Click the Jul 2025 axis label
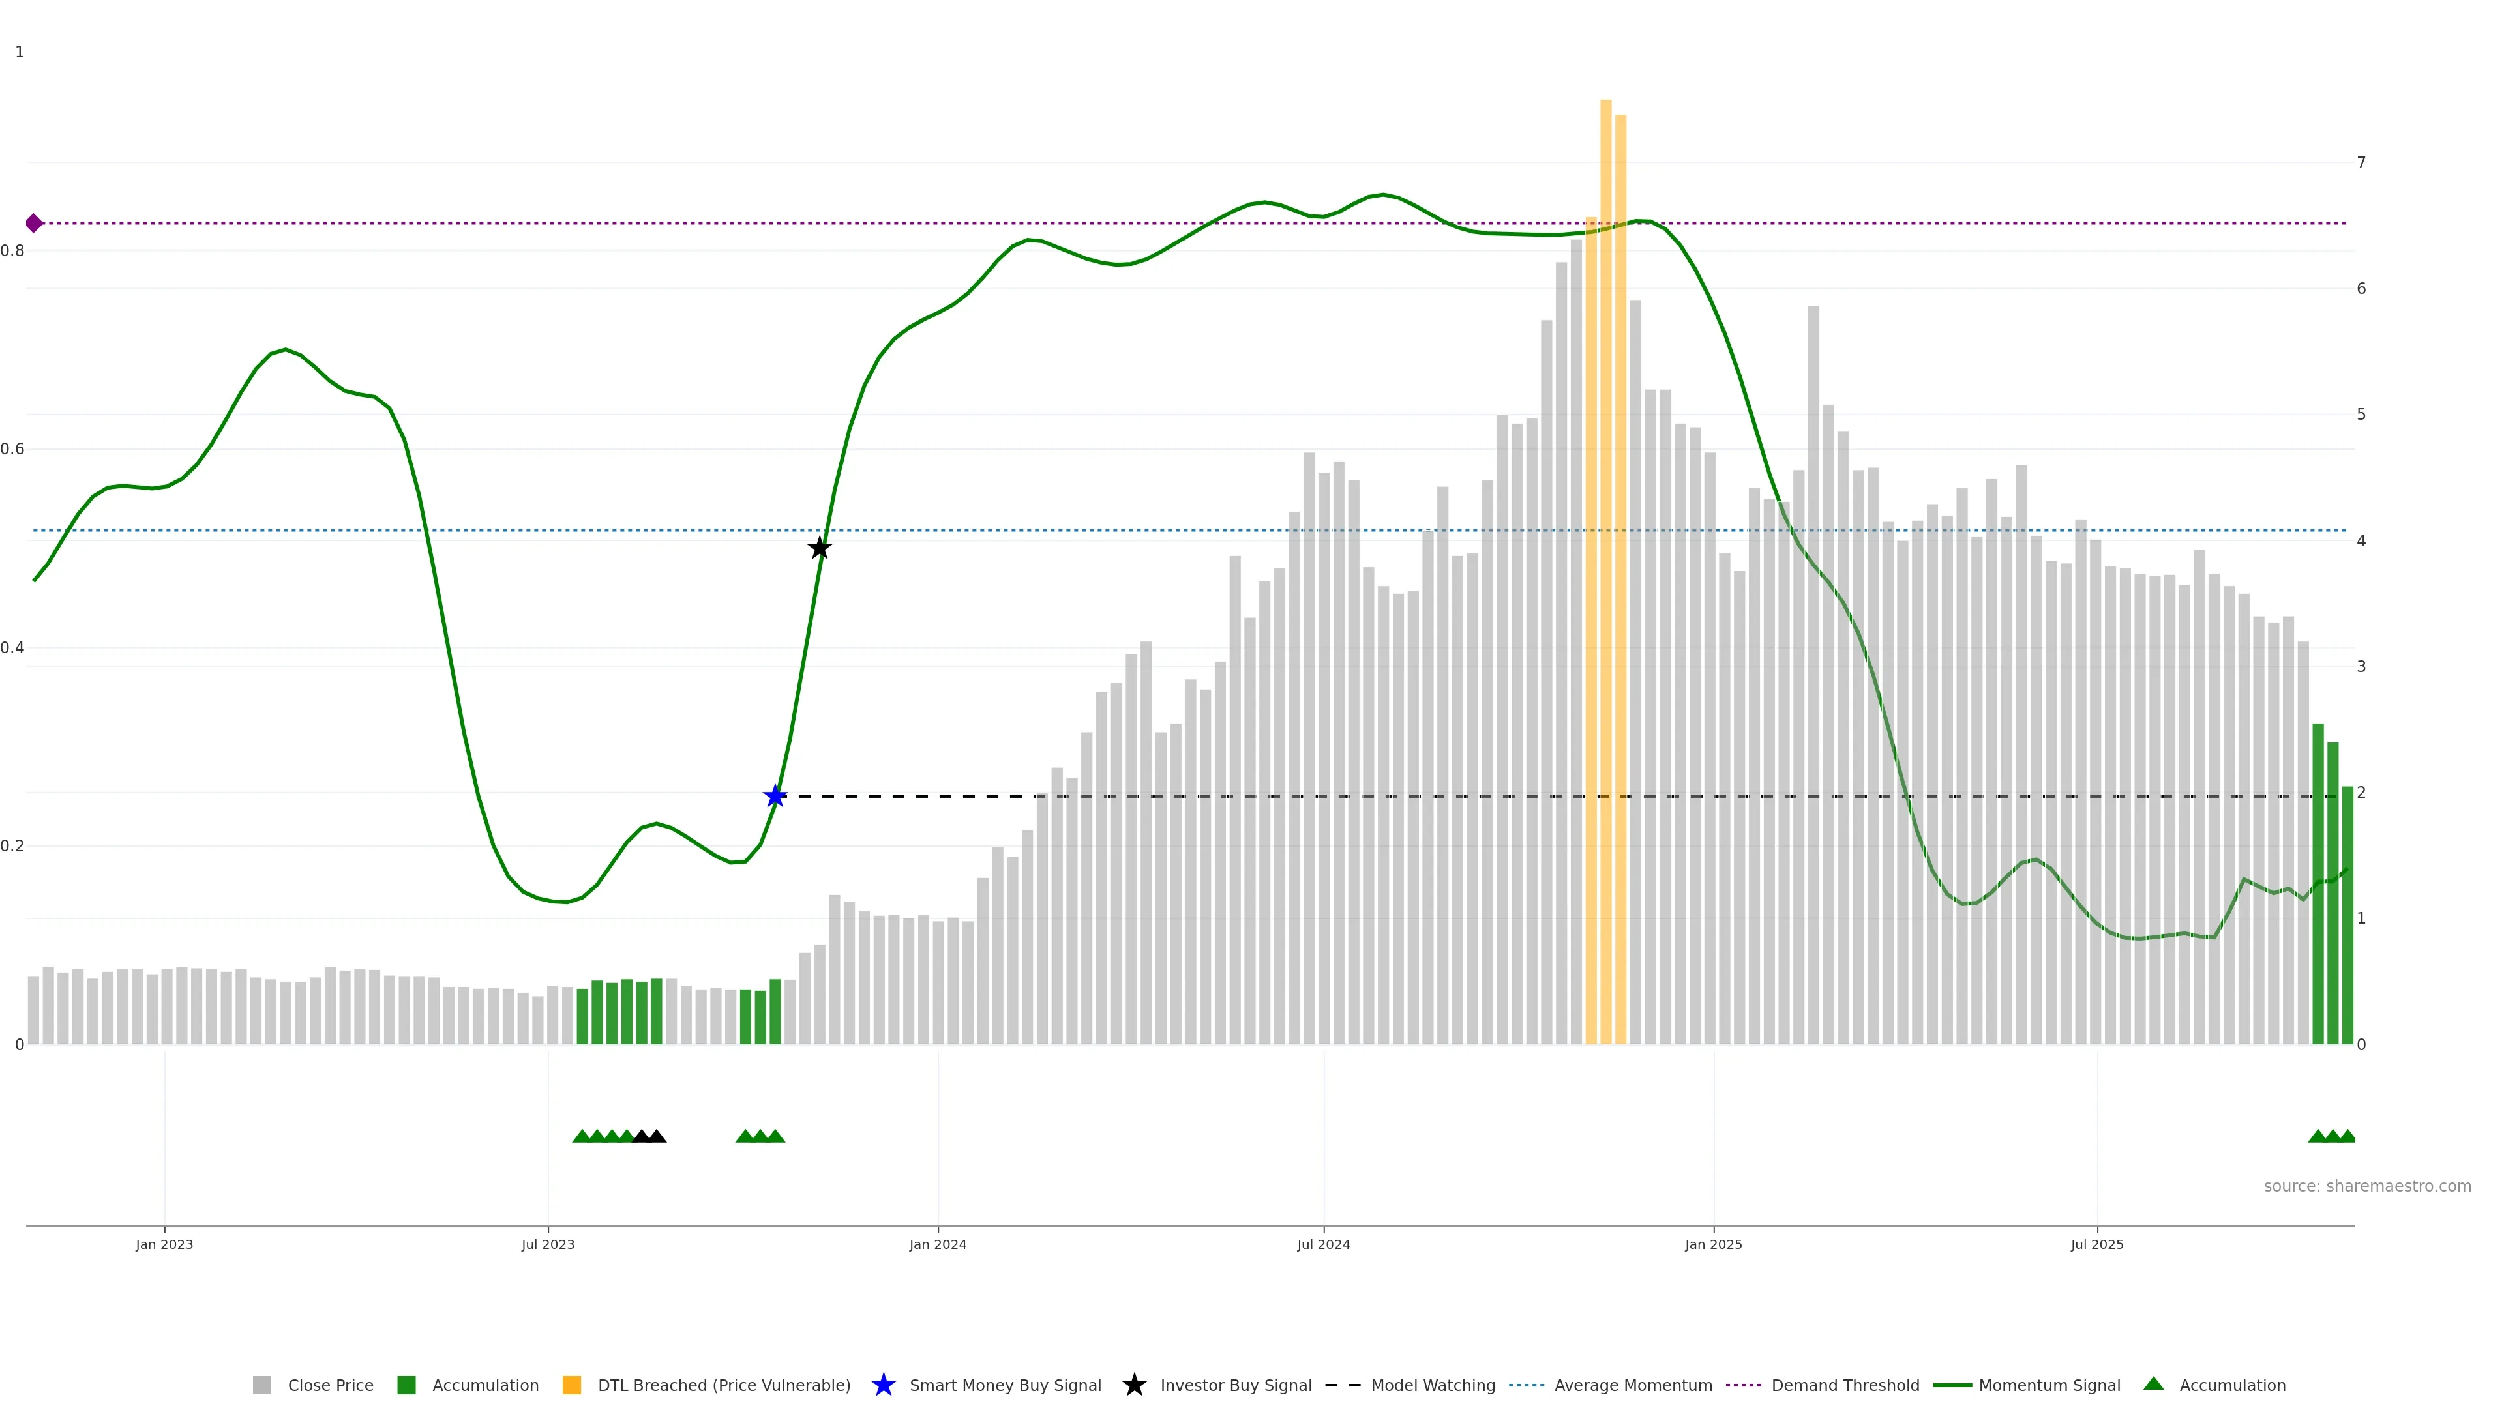 pyautogui.click(x=2096, y=1244)
